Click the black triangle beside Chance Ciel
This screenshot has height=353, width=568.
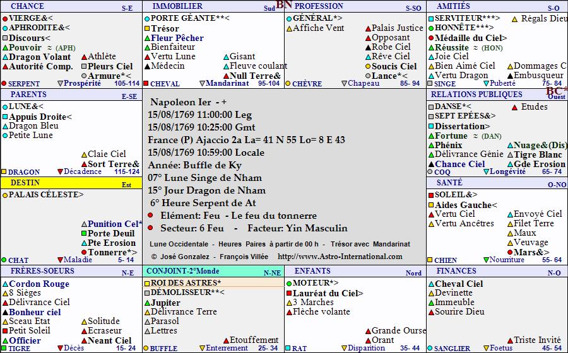pyautogui.click(x=431, y=165)
